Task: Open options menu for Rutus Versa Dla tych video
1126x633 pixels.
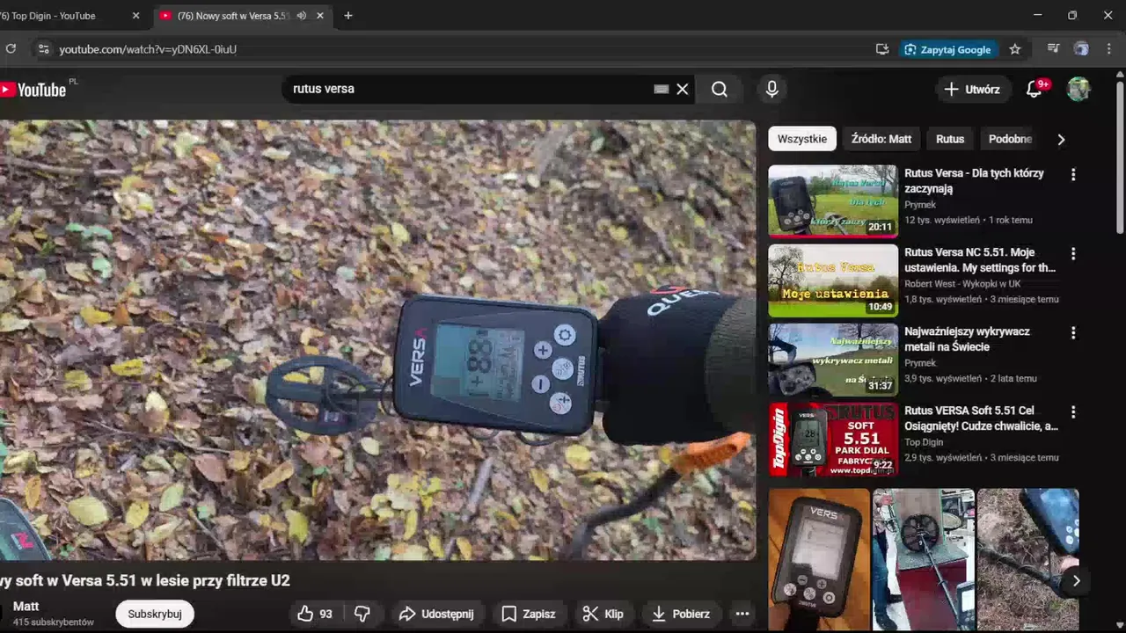Action: 1073,175
